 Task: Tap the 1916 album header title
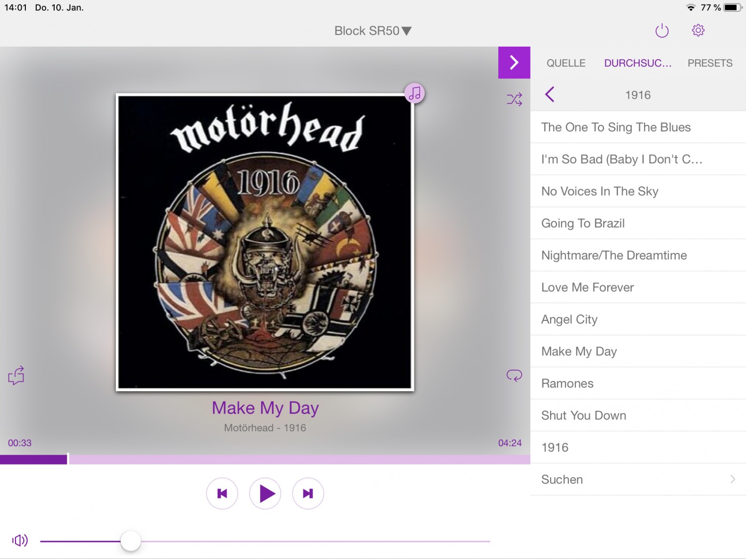coord(638,95)
